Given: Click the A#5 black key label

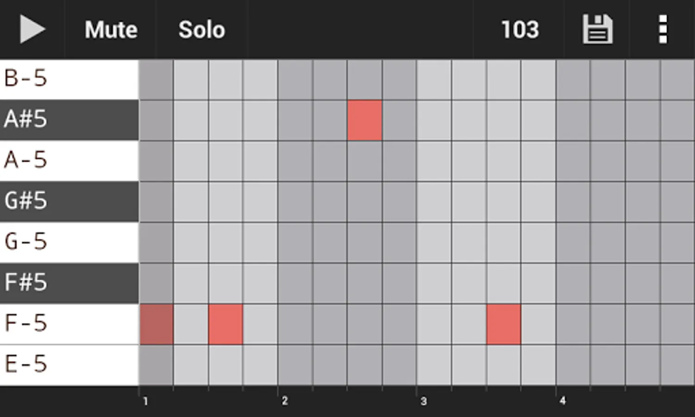Looking at the screenshot, I should [x=69, y=120].
